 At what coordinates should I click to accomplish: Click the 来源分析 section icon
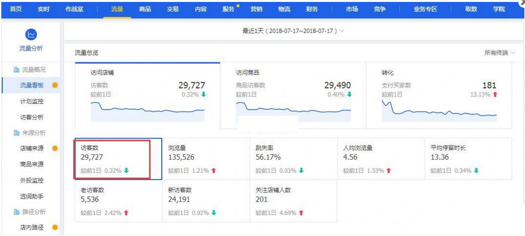pos(16,133)
